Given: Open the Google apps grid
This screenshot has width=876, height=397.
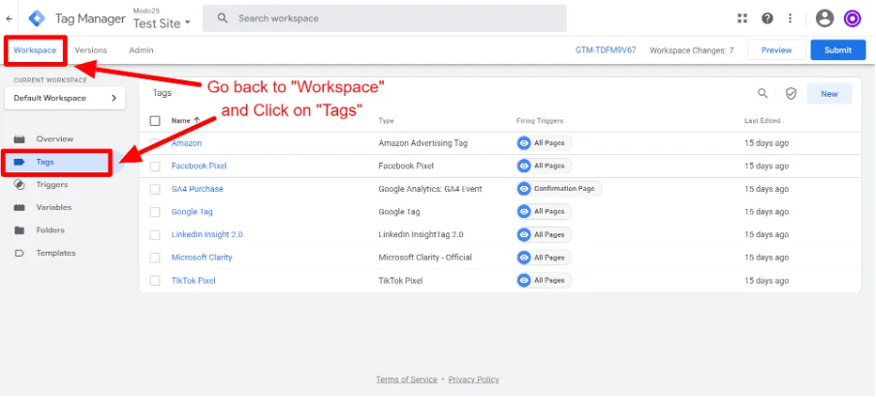Looking at the screenshot, I should 742,18.
